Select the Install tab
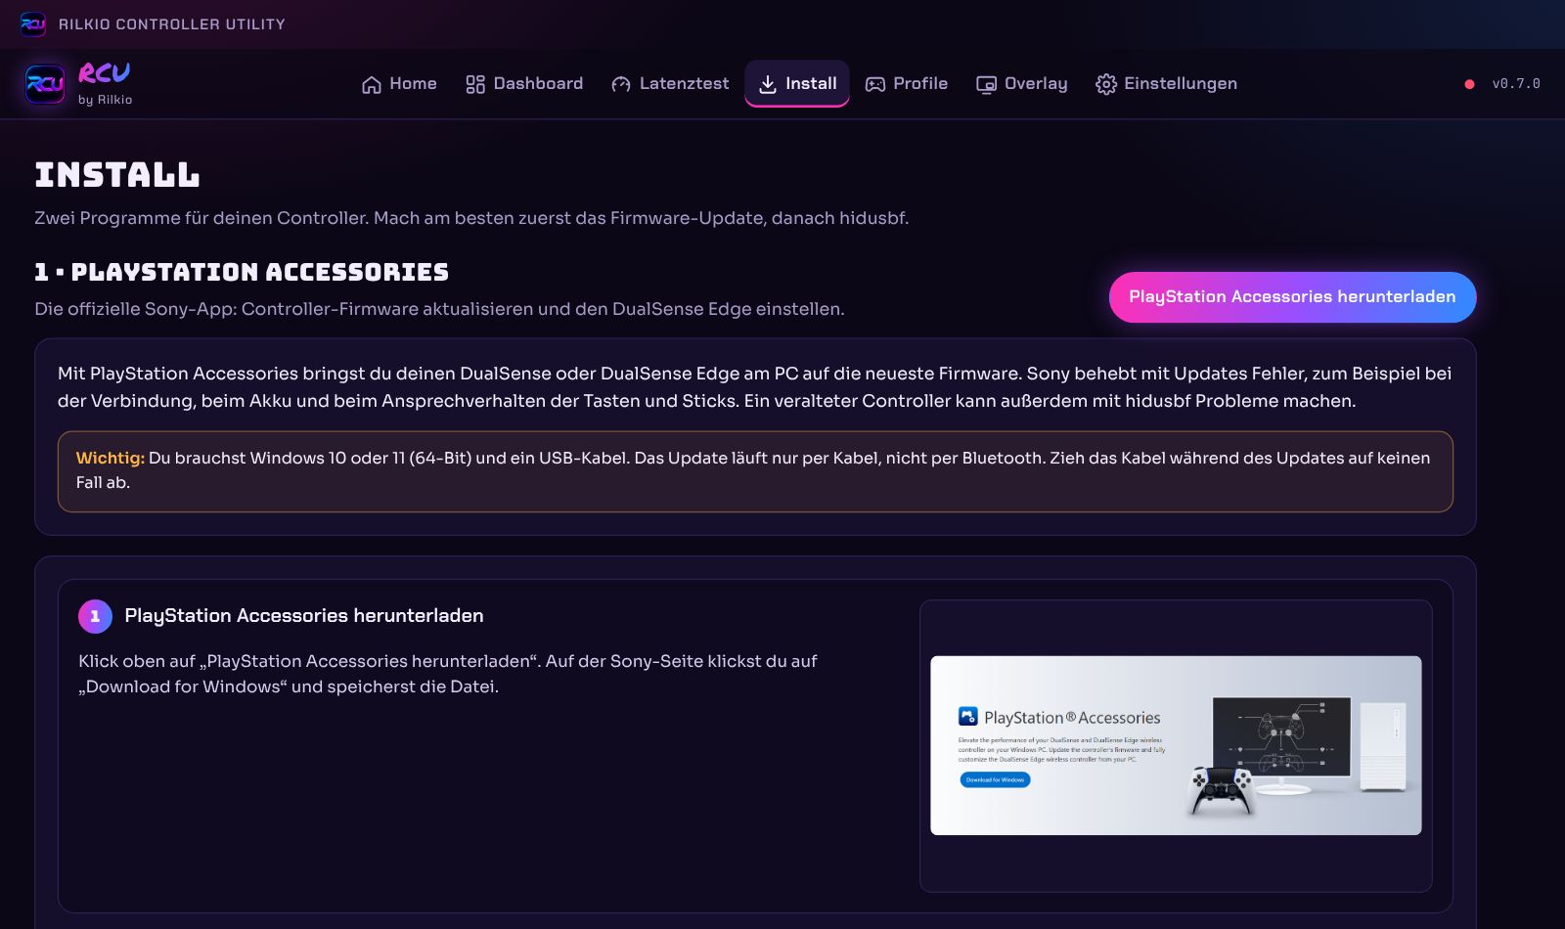 [x=797, y=84]
